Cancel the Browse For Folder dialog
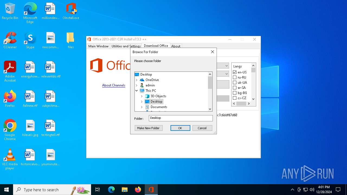 pos(202,128)
